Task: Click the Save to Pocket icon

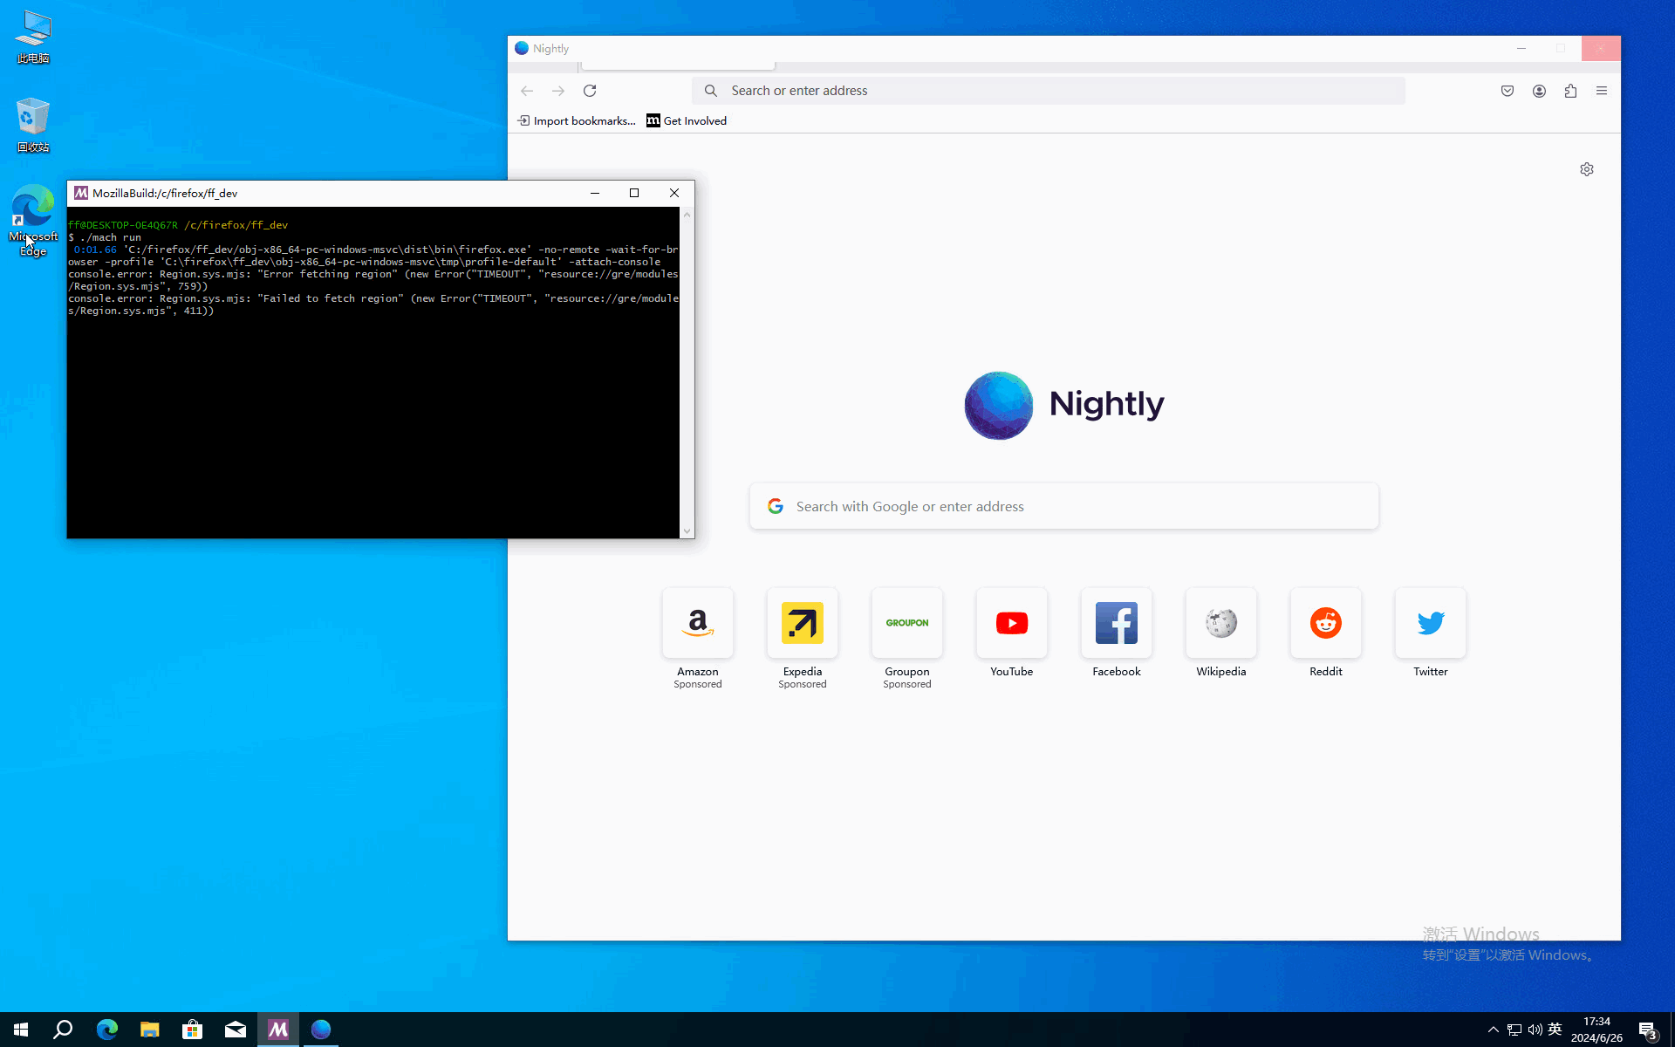Action: pos(1507,90)
